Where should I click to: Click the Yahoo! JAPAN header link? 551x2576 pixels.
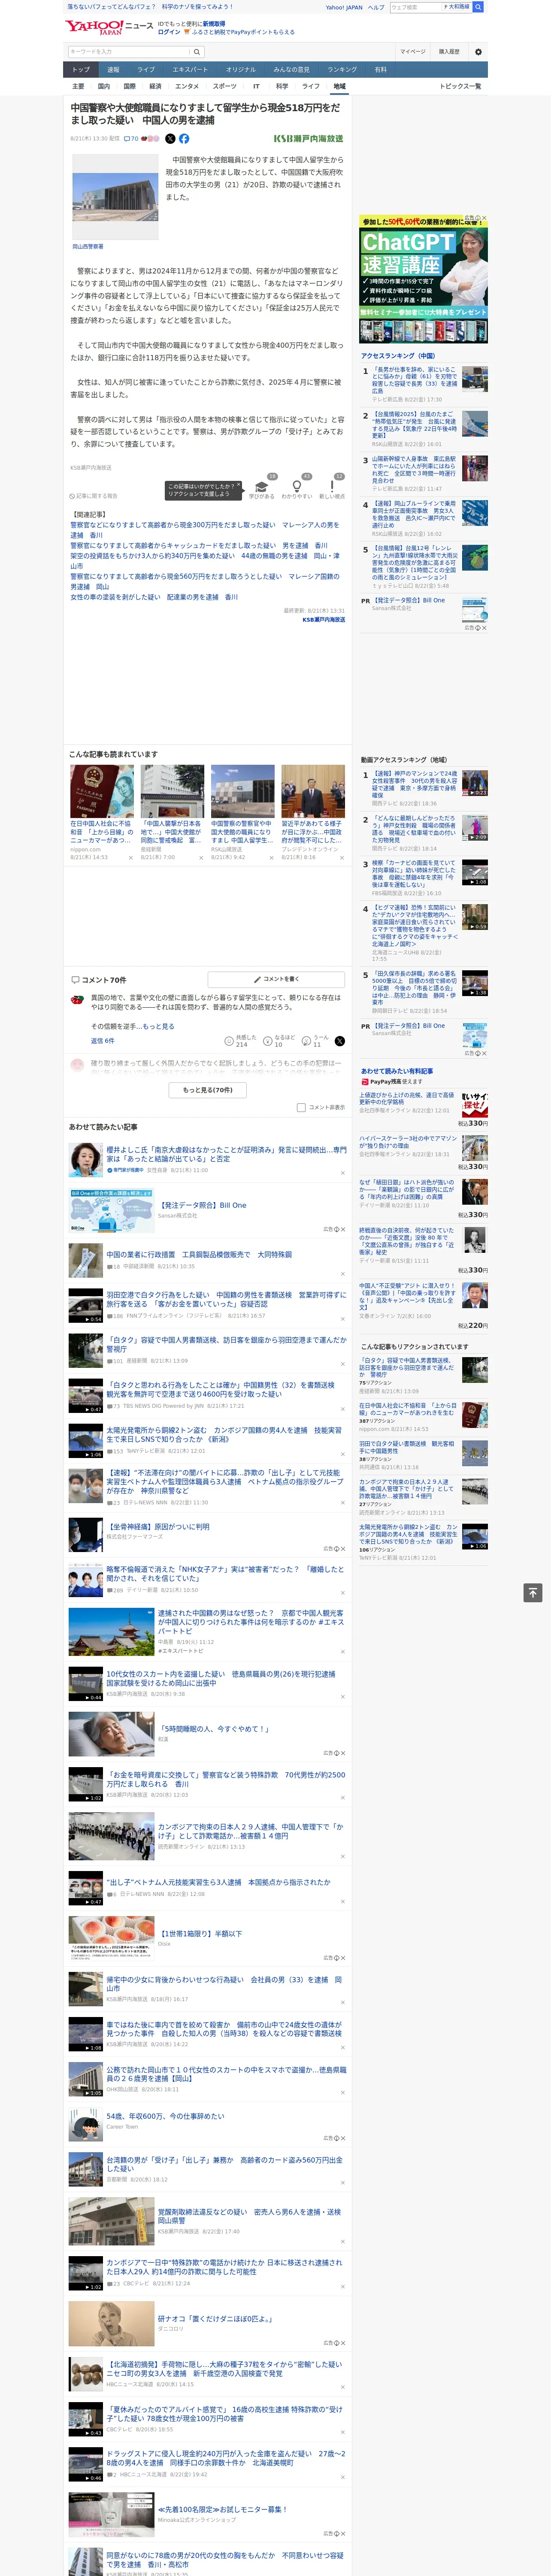[x=344, y=7]
